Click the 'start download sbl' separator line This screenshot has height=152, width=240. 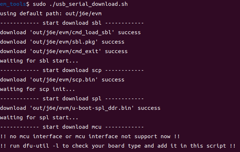pyautogui.click(x=72, y=23)
